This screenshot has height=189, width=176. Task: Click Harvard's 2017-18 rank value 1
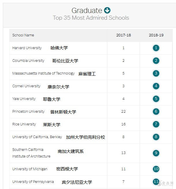(x=123, y=48)
